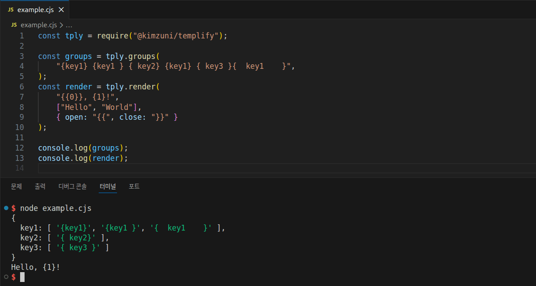Screen dimensions: 536x286
Task: Click the JS icon in the breadcrumb bar
Action: click(14, 25)
